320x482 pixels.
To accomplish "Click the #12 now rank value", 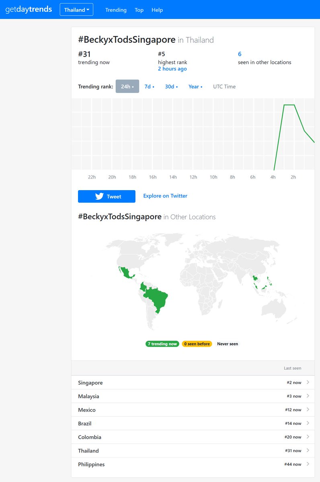I will (x=293, y=410).
